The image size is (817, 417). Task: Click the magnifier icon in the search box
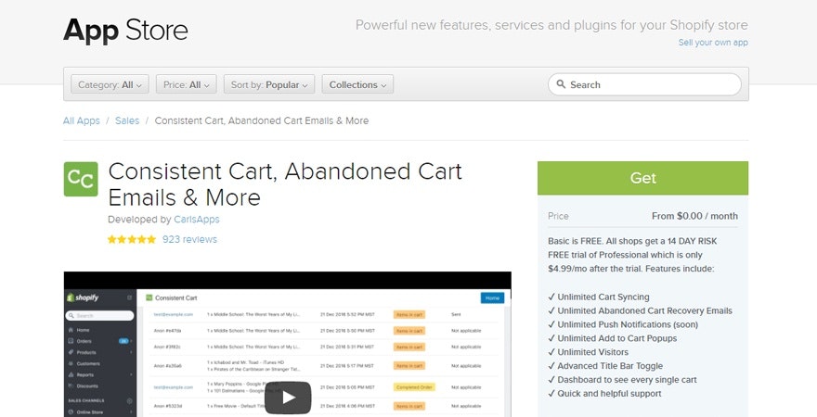[x=560, y=84]
